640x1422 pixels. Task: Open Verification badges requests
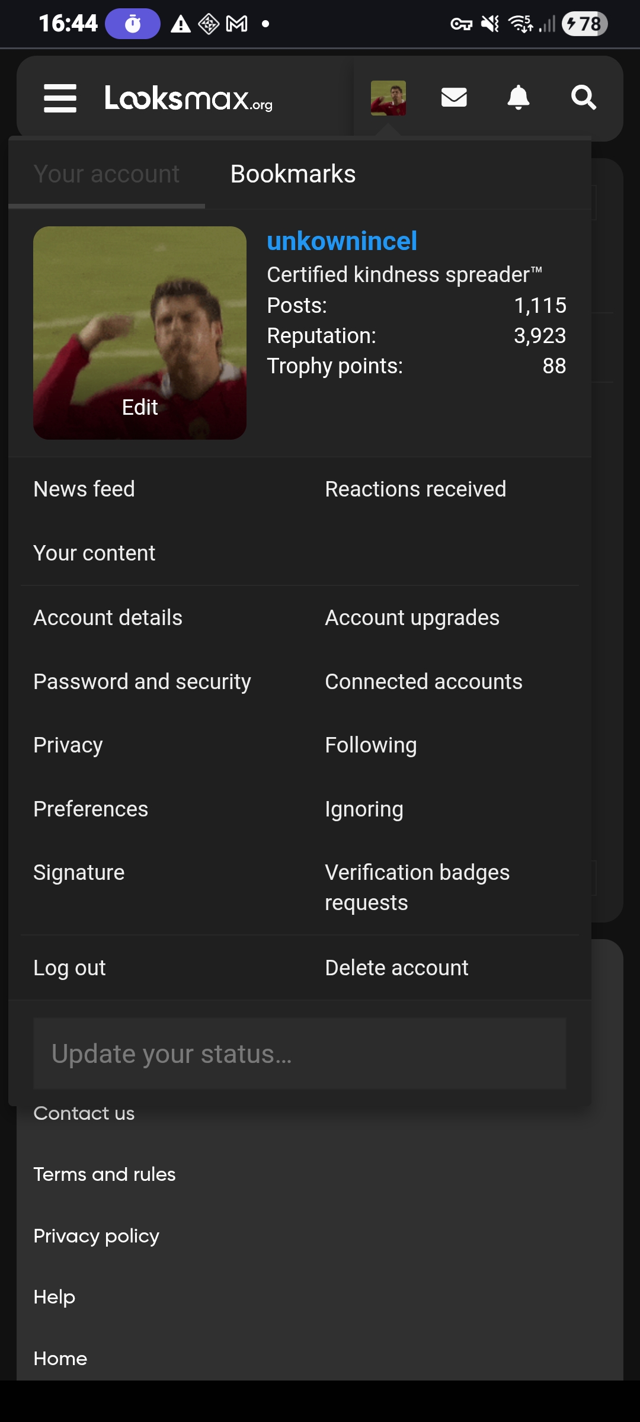coord(417,888)
